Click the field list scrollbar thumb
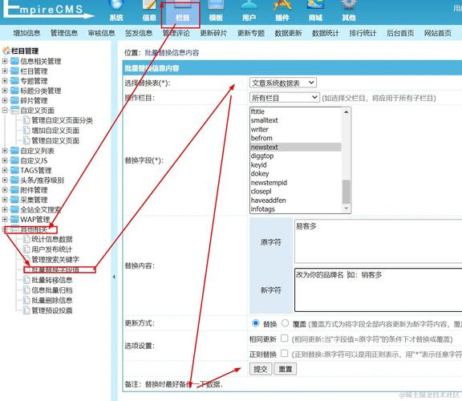 tap(346, 192)
